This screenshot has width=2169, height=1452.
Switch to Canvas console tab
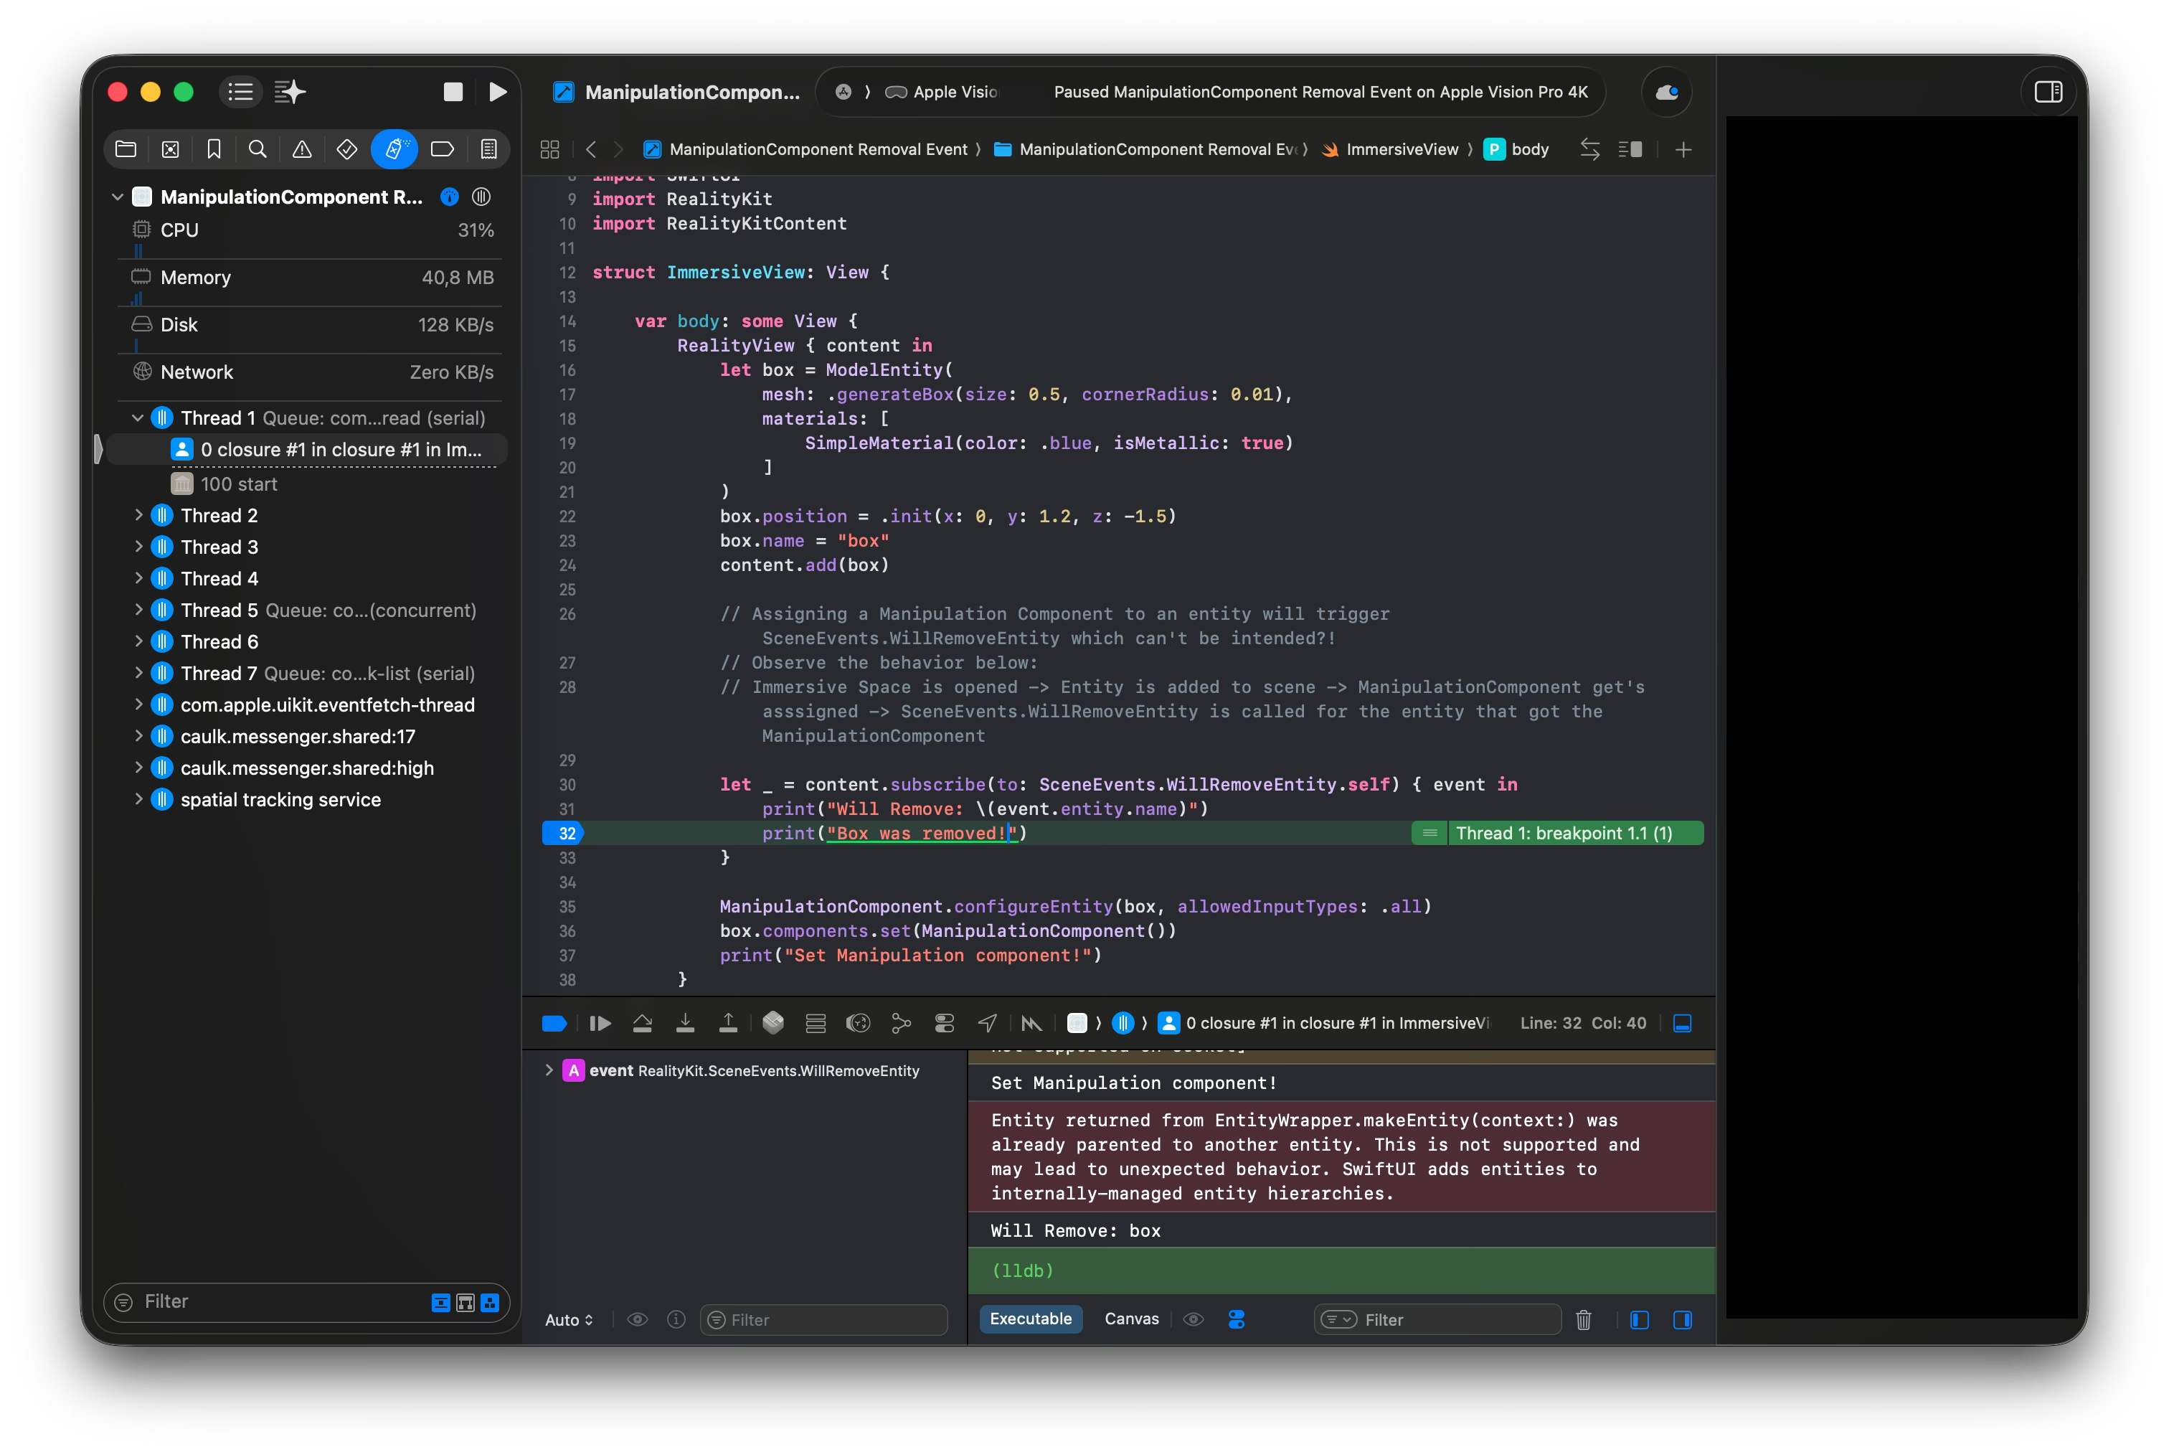(x=1131, y=1319)
